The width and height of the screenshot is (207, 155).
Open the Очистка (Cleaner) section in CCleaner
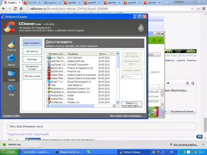11,45
